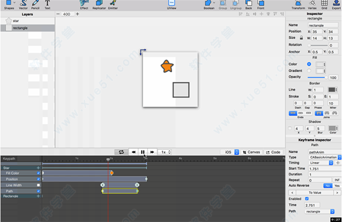The width and height of the screenshot is (342, 222).
Task: Click the Ungroup toolbar icon
Action: (236, 5)
